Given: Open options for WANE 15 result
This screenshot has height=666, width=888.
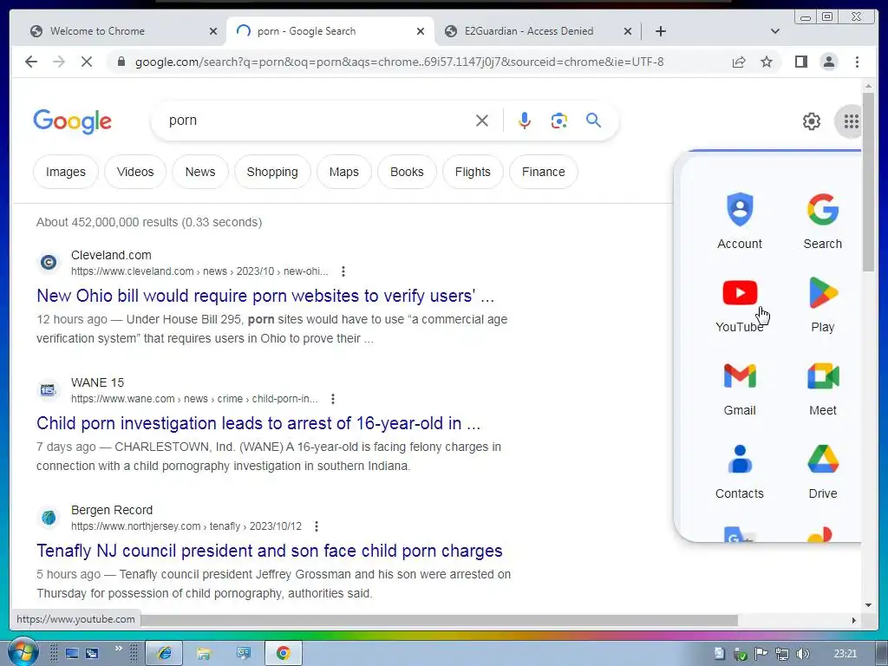Looking at the screenshot, I should click(333, 399).
